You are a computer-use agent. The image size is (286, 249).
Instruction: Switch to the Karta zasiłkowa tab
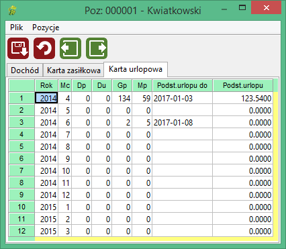[74, 70]
